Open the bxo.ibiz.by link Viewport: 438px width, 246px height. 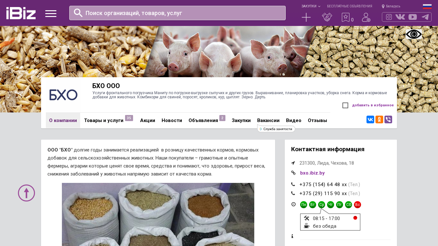tap(312, 173)
